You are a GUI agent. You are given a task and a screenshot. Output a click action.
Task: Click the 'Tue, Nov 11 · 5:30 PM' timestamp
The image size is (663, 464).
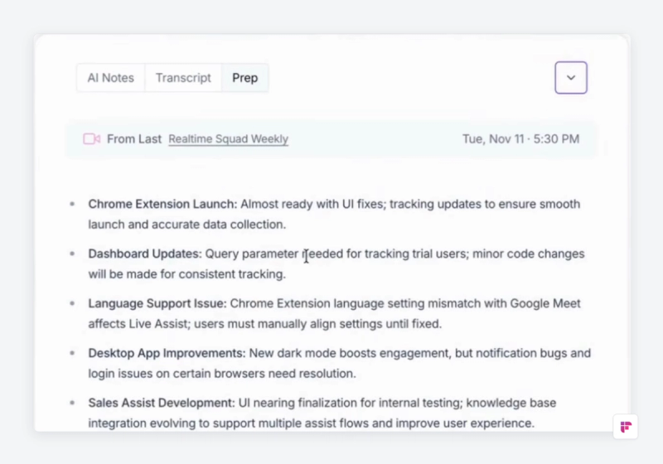pyautogui.click(x=521, y=139)
